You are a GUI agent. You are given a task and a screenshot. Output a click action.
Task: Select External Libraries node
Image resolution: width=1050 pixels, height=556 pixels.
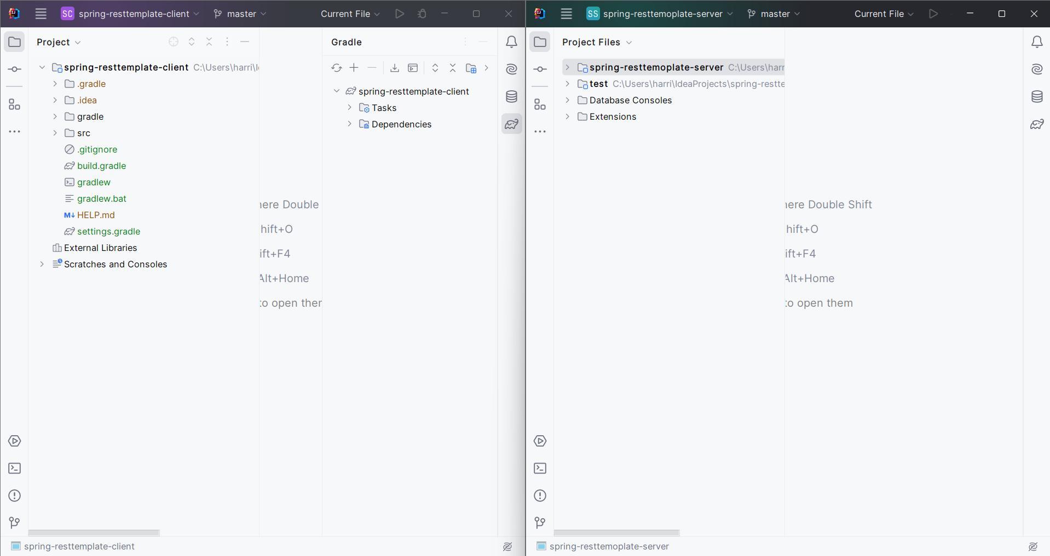[95, 248]
